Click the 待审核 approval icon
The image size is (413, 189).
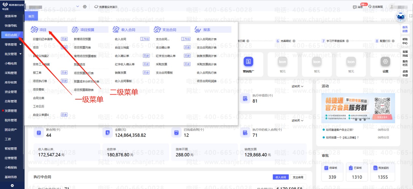click(x=326, y=168)
